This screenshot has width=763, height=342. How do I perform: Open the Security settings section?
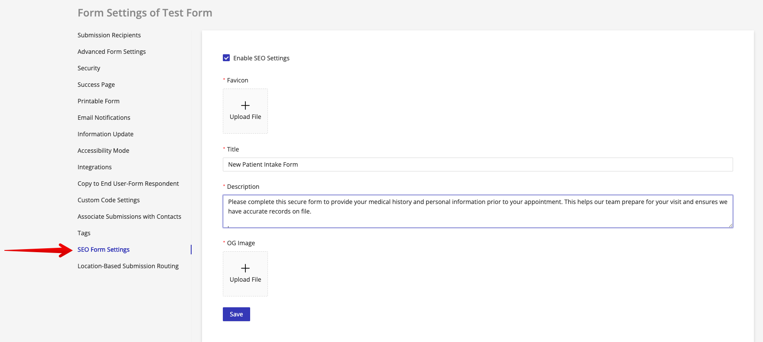[89, 68]
